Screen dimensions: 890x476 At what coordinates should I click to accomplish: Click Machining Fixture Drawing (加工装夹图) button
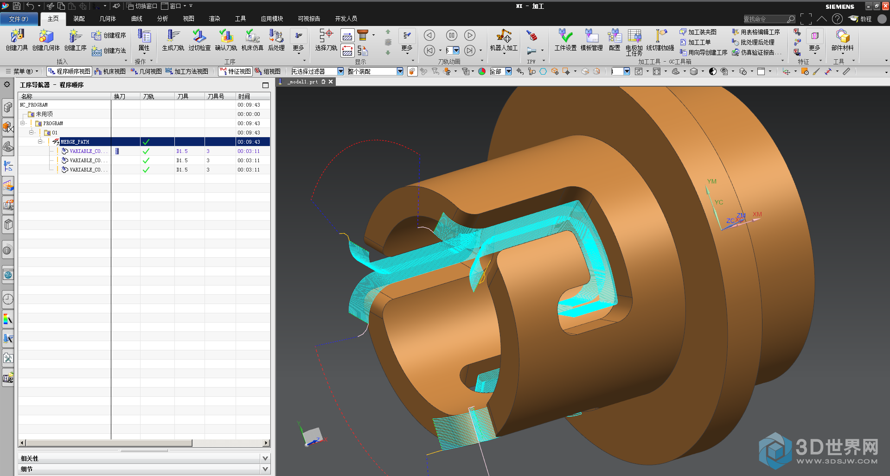point(698,32)
